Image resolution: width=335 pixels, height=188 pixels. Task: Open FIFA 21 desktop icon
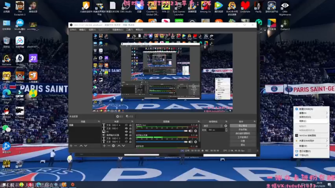click(33, 60)
